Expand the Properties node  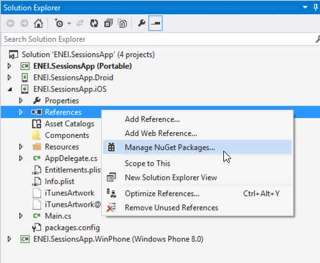20,101
